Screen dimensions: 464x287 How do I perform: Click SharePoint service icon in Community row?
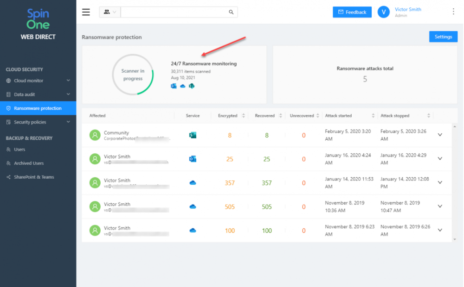(193, 135)
